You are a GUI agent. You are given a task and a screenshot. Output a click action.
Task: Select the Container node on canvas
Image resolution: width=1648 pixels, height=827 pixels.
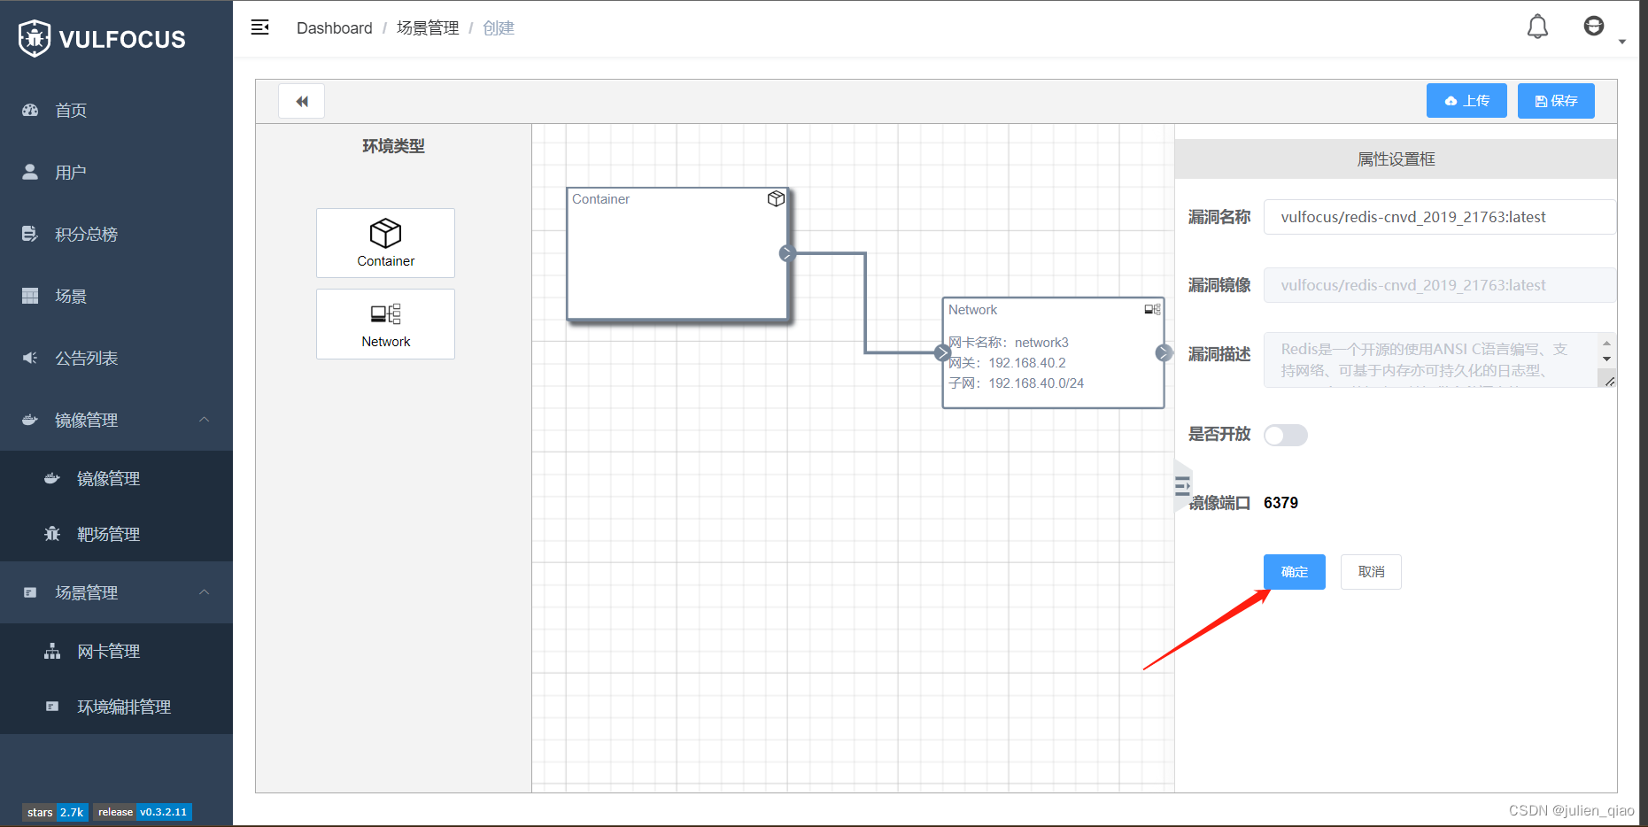click(677, 253)
